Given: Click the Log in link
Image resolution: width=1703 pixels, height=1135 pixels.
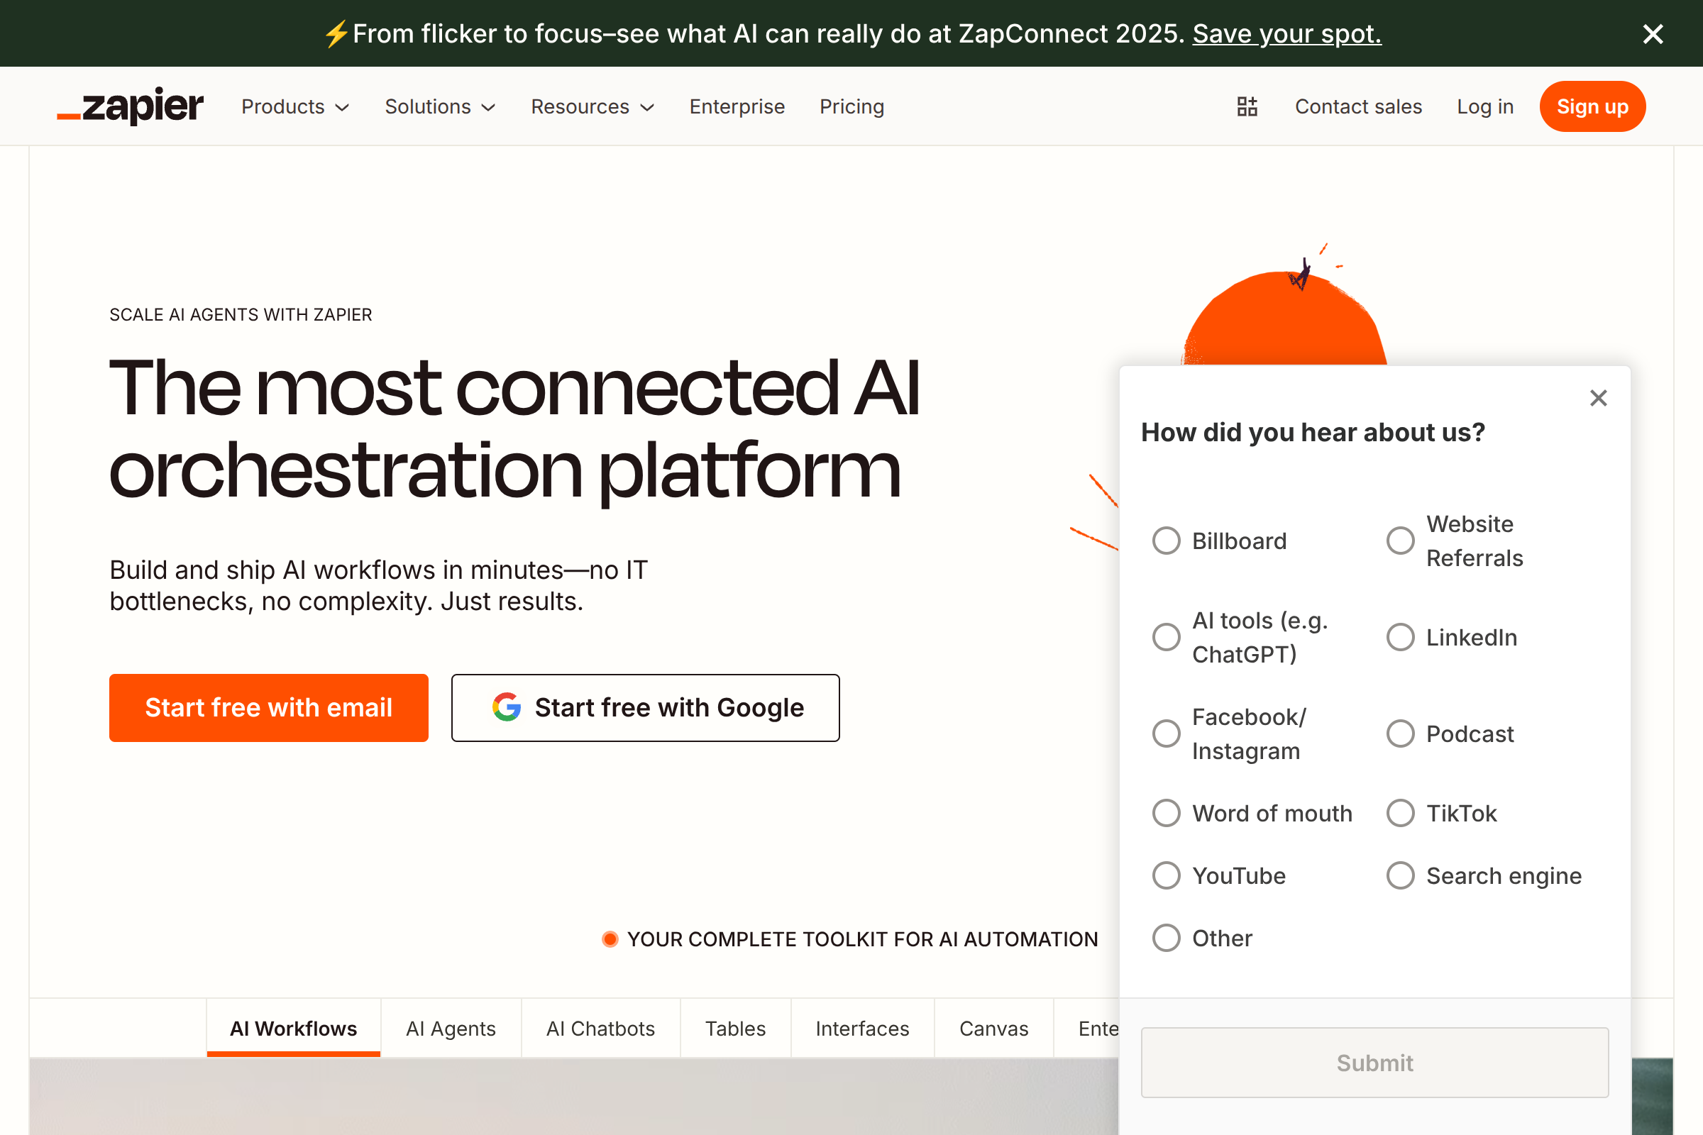Looking at the screenshot, I should 1485,106.
